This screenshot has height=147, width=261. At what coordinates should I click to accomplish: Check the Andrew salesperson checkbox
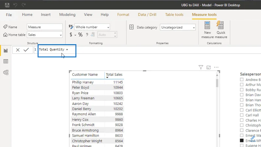pyautogui.click(x=242, y=80)
